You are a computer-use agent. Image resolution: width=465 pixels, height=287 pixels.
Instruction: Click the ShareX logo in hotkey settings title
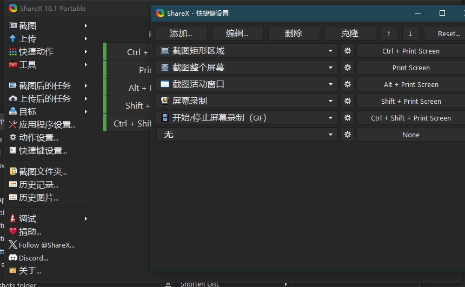160,13
